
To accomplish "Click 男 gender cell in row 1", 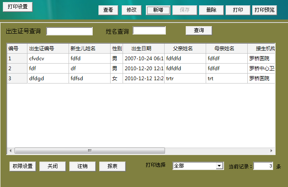I will pyautogui.click(x=117, y=59).
